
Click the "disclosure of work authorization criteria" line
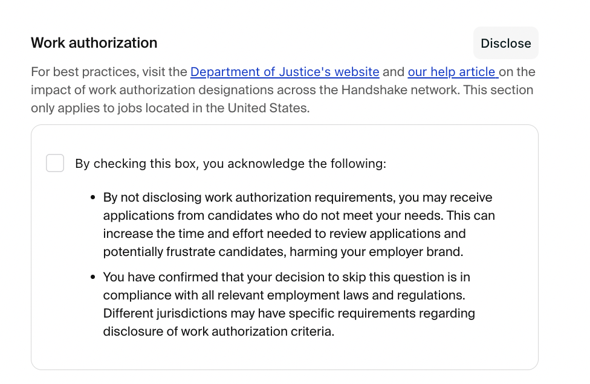[x=218, y=332]
